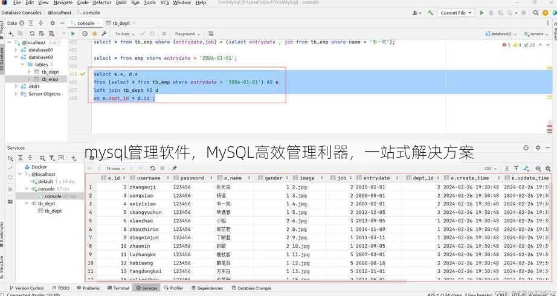Select tb_emp table in Database tree
The image size is (557, 296).
(x=50, y=79)
